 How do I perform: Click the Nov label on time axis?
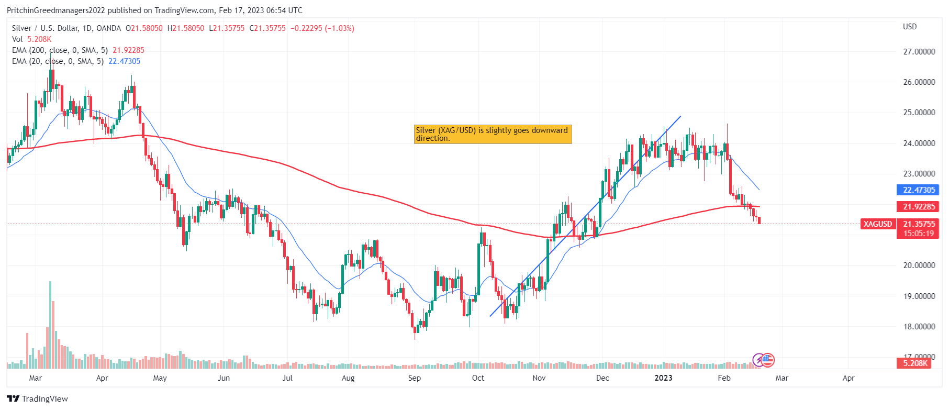539,378
